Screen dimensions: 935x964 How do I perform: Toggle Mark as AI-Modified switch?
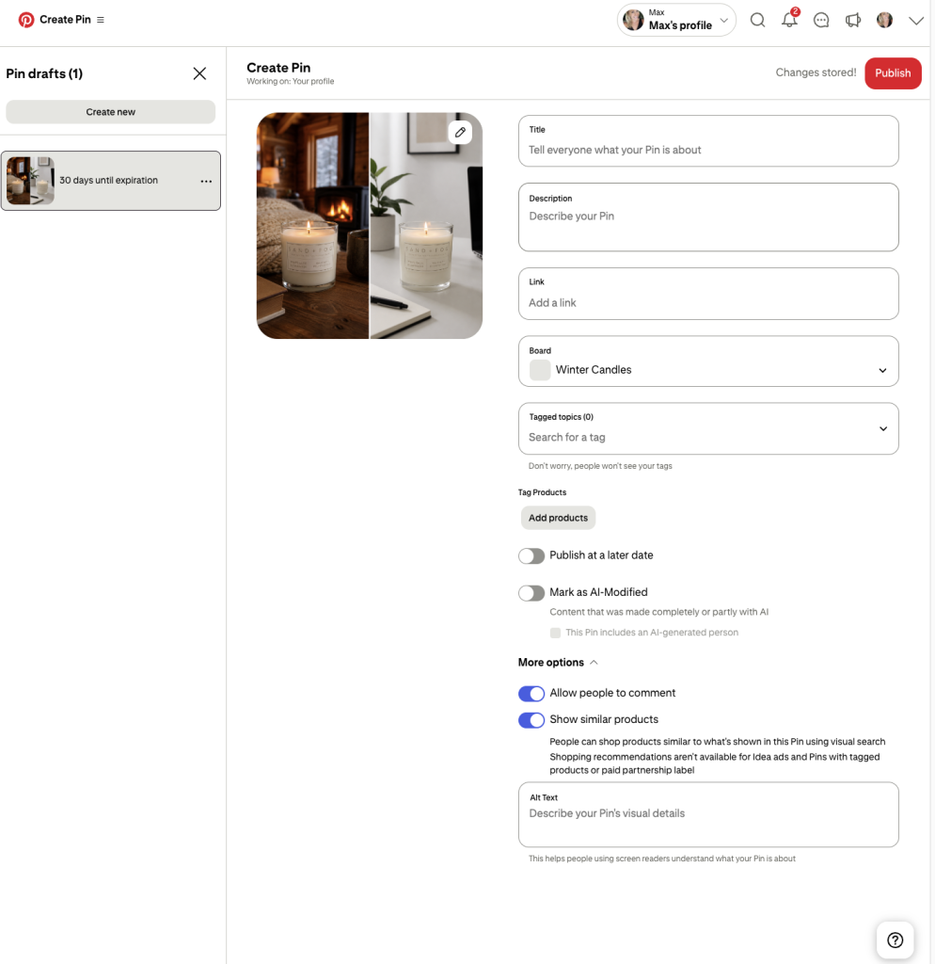pos(531,593)
